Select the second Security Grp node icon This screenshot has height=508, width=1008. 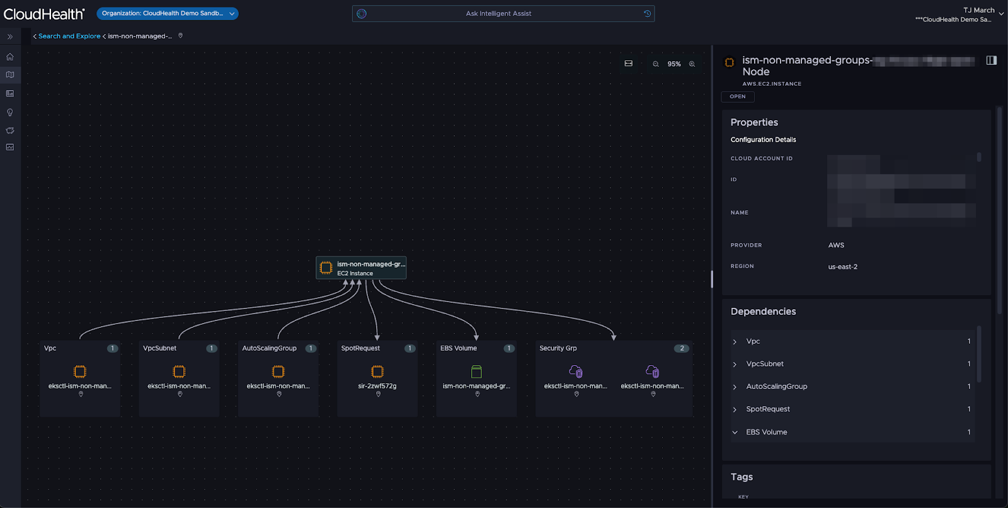[653, 371]
